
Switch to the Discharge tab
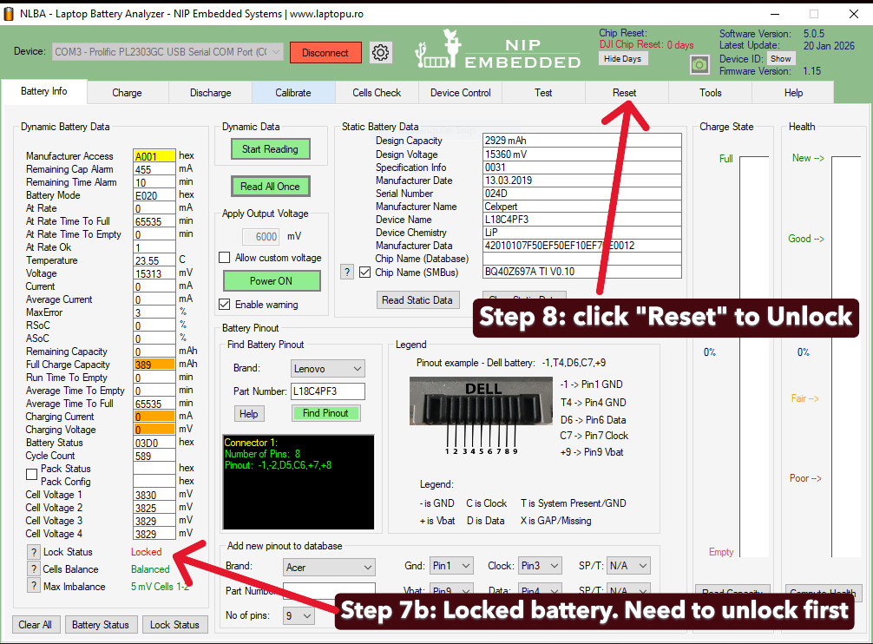click(x=211, y=93)
